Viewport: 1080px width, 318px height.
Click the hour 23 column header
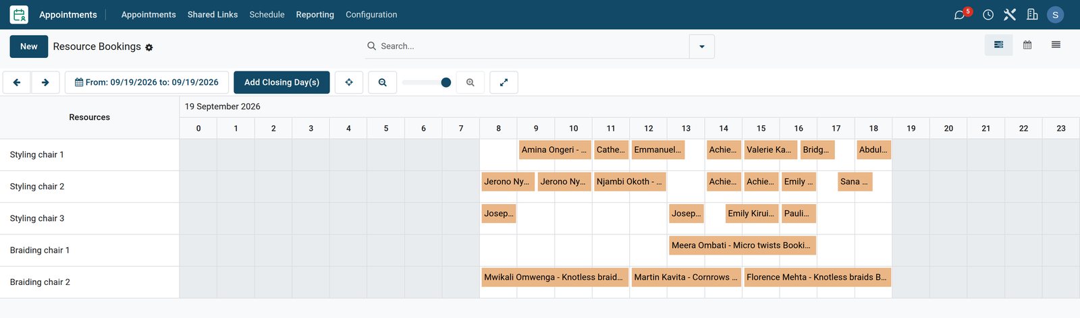(1061, 128)
